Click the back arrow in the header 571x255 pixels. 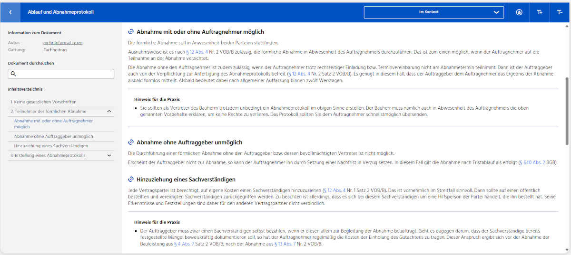(x=10, y=12)
